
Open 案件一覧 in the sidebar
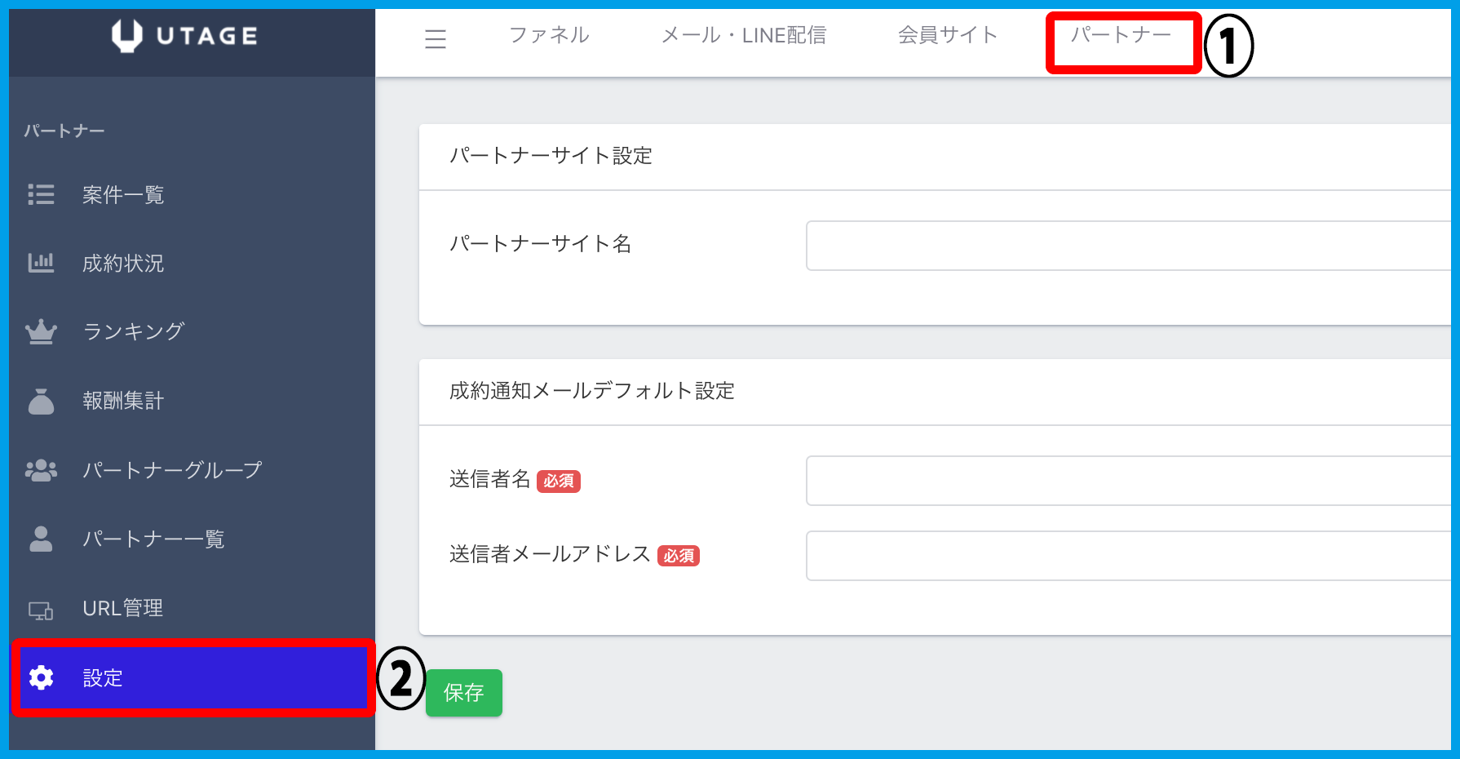(x=123, y=195)
